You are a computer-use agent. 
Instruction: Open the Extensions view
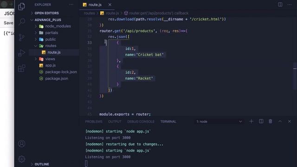(22, 68)
